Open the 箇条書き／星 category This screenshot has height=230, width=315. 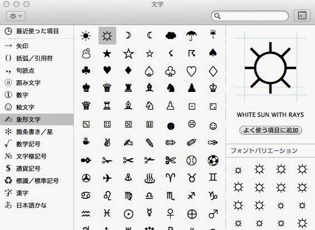[x=37, y=131]
